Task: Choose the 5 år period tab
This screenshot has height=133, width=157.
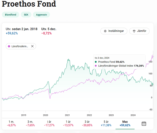Action: [x=106, y=123]
